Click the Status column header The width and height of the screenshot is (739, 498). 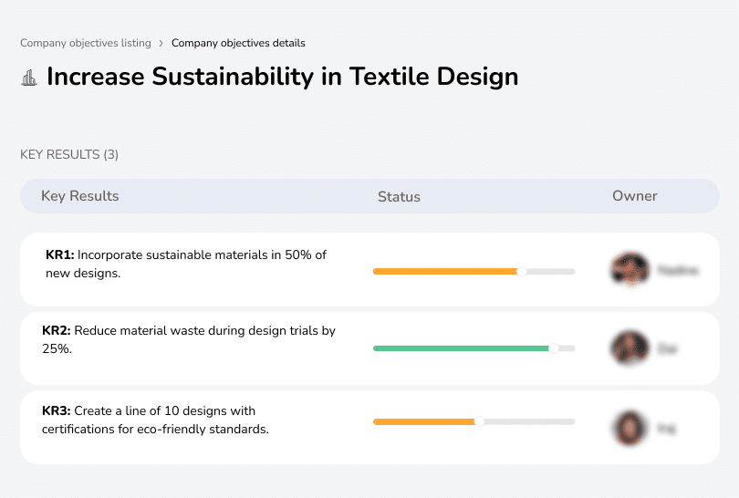[399, 196]
